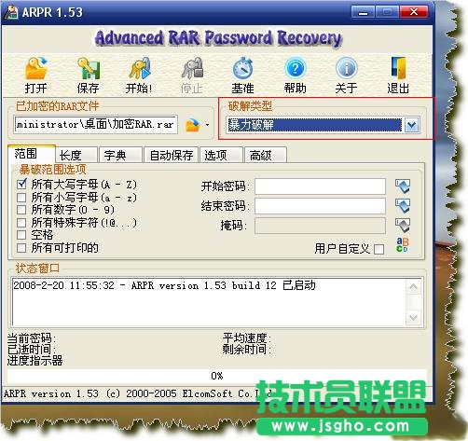The height and width of the screenshot is (441, 468).
Task: Switch to the 高级 tab
Action: (x=266, y=155)
